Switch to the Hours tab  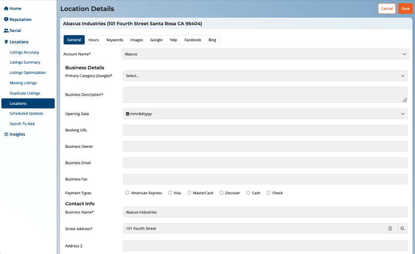[94, 40]
